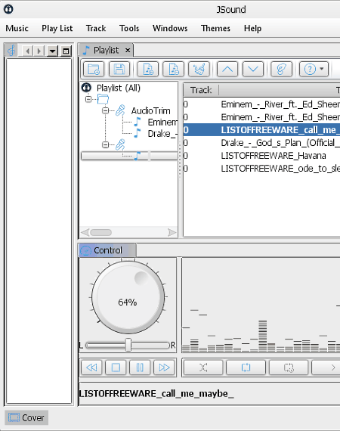Skip to previous track button

(91, 367)
